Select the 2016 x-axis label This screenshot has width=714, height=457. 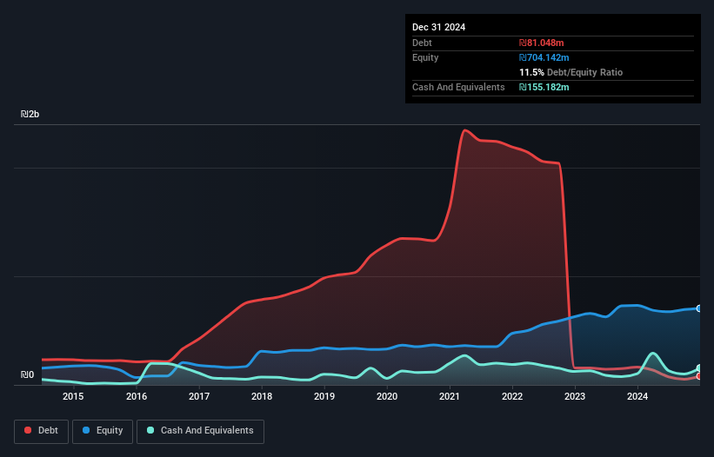(137, 396)
